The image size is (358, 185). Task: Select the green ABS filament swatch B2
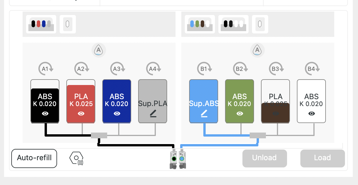[x=240, y=101]
